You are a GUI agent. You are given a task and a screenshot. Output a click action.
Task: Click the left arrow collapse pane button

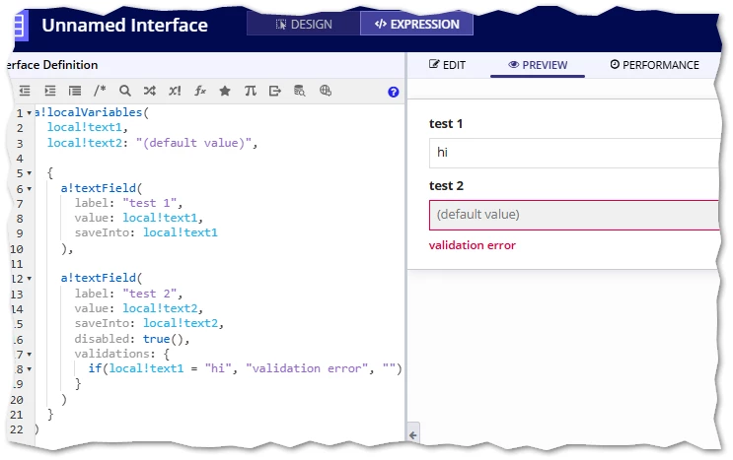tap(413, 435)
